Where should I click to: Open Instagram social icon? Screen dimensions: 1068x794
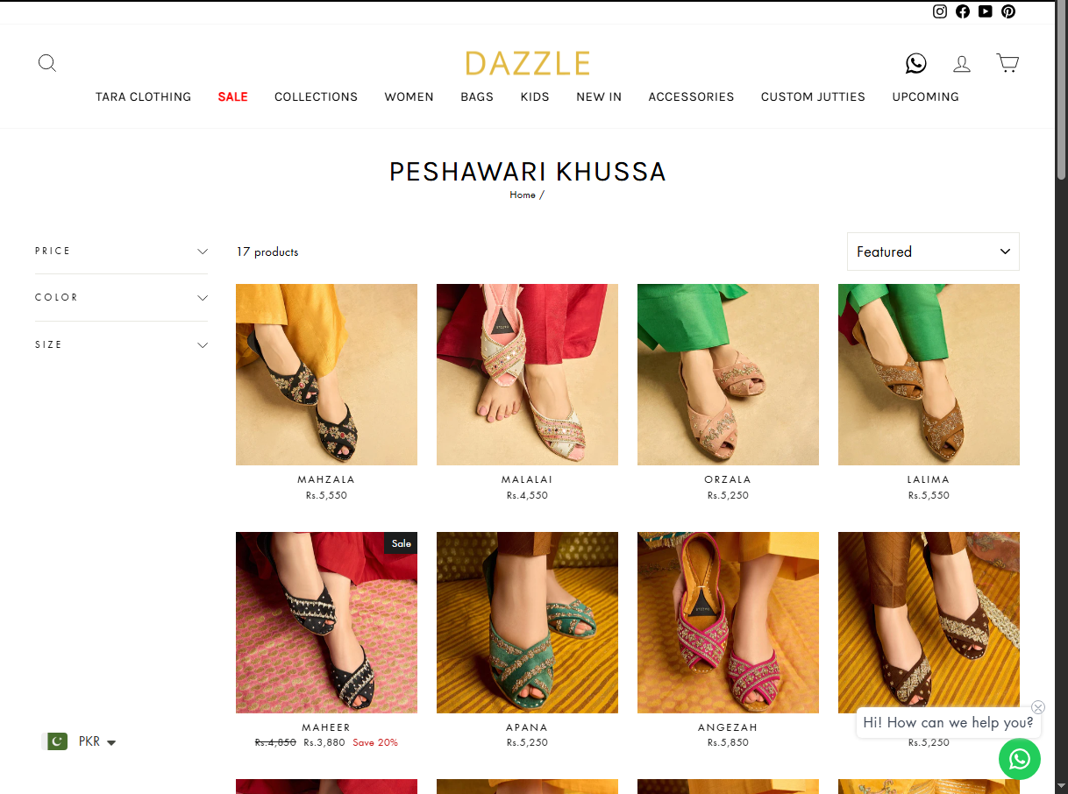tap(940, 11)
